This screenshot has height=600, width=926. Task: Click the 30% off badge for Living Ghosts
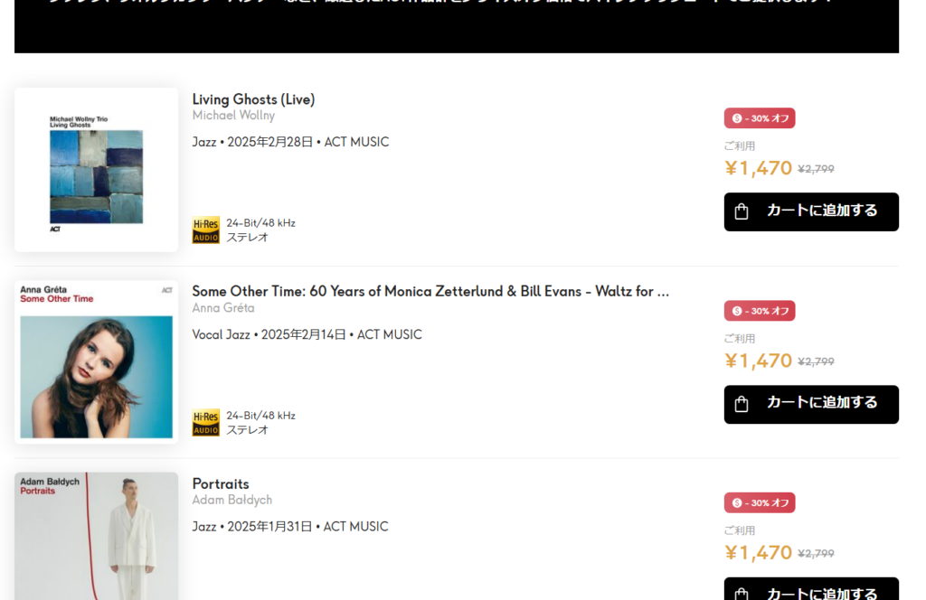pos(760,118)
